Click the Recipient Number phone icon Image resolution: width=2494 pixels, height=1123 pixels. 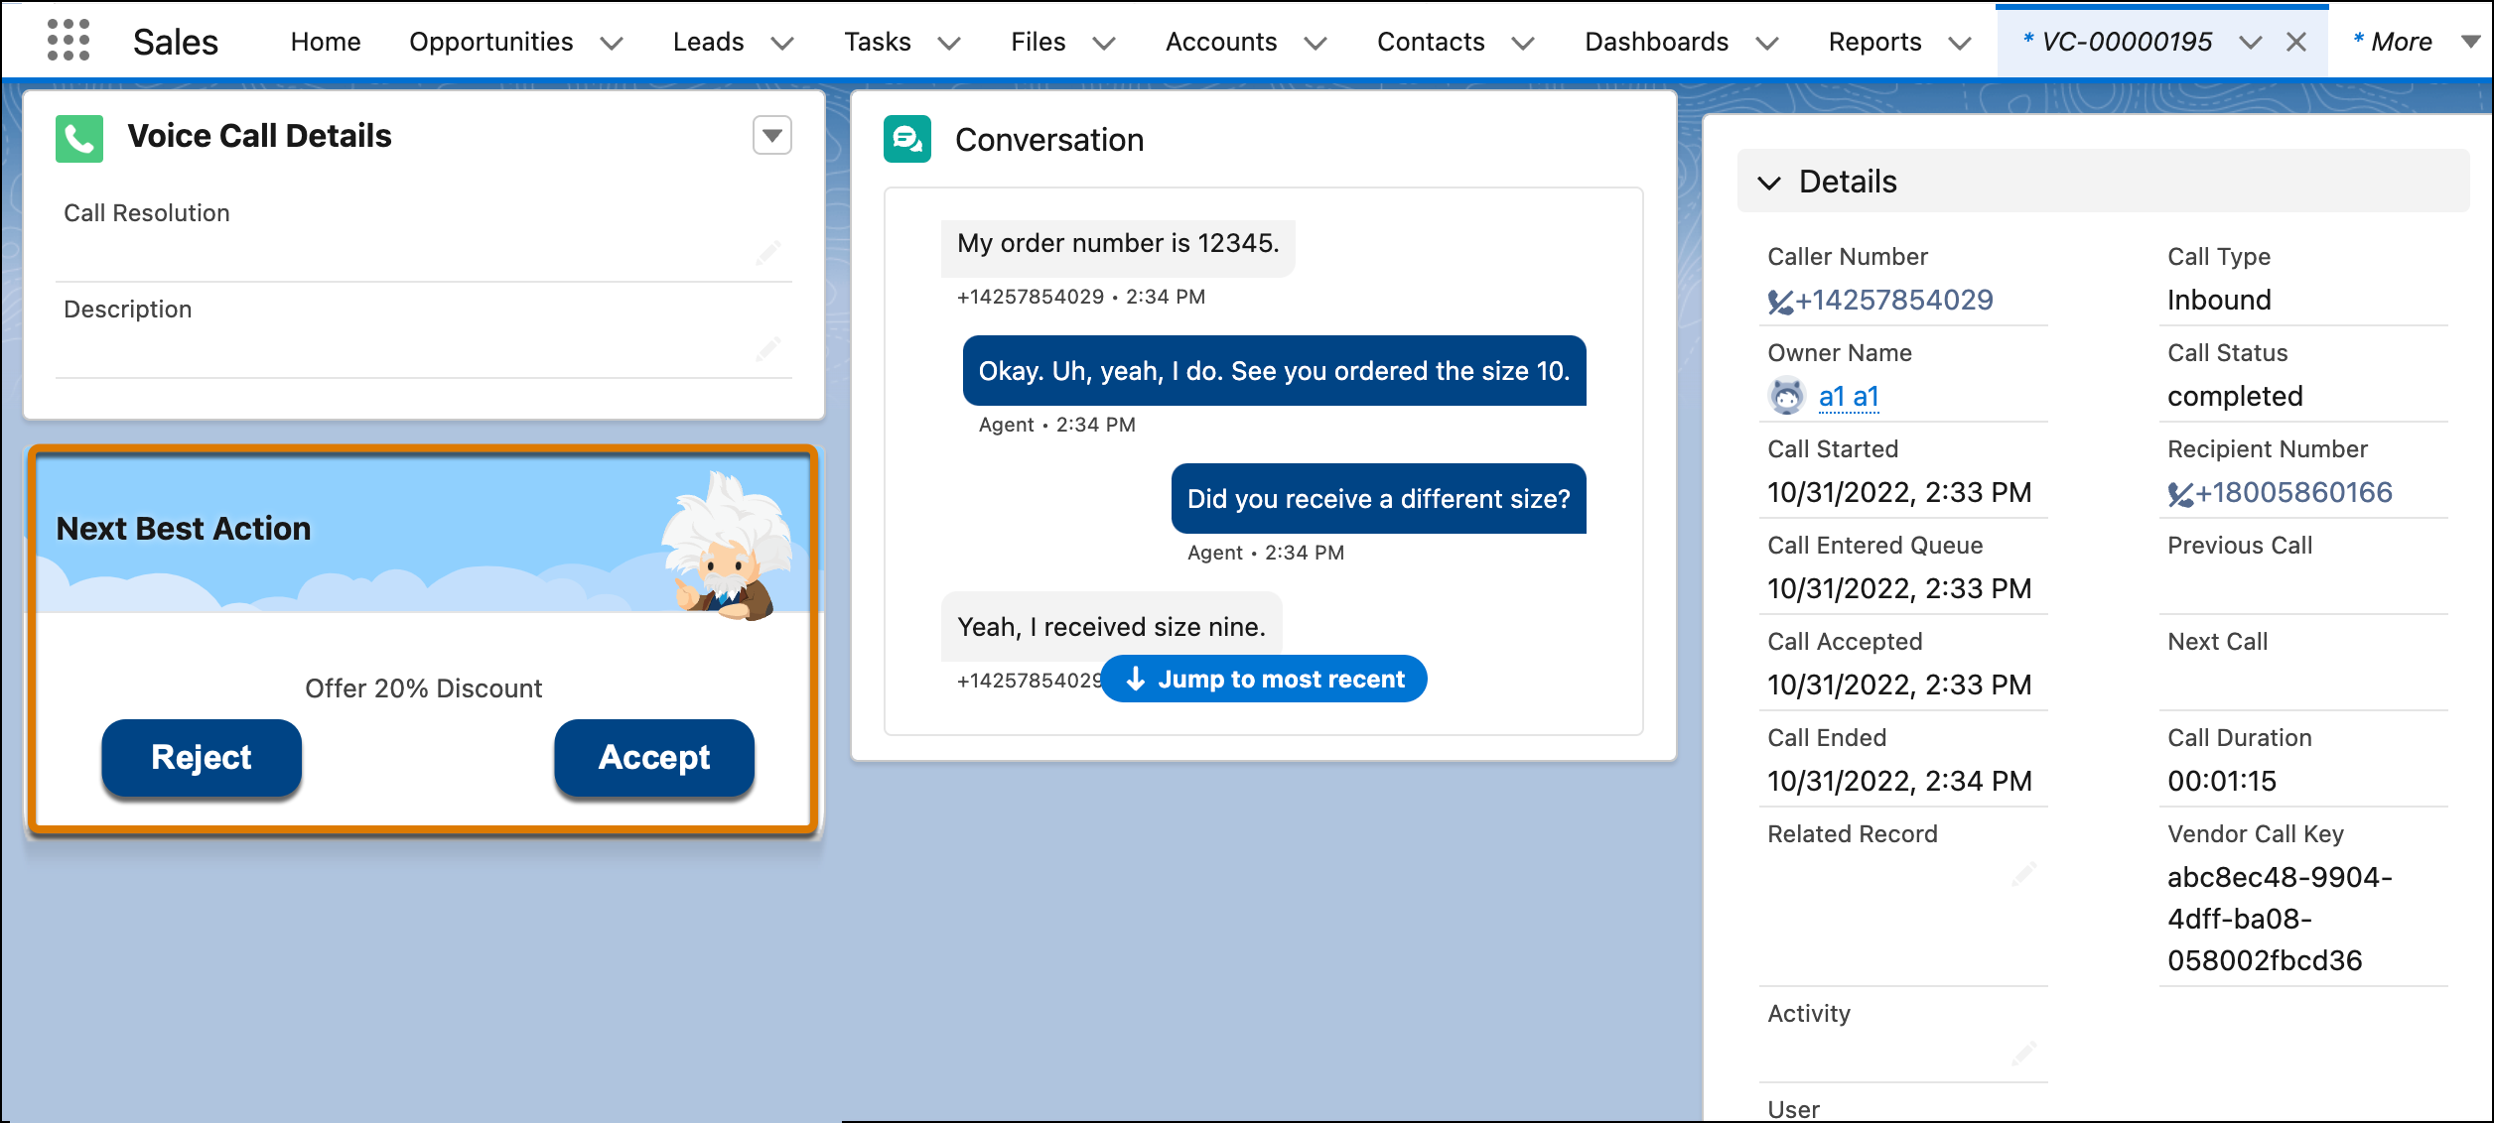pyautogui.click(x=2180, y=494)
